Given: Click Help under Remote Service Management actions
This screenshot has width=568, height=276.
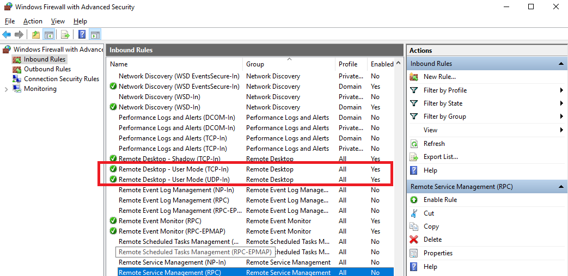Looking at the screenshot, I should 430,267.
